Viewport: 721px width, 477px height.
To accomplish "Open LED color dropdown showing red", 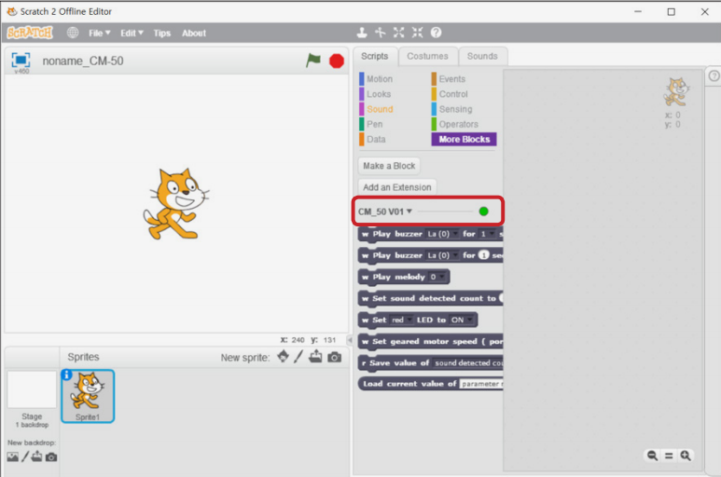I will click(x=401, y=320).
